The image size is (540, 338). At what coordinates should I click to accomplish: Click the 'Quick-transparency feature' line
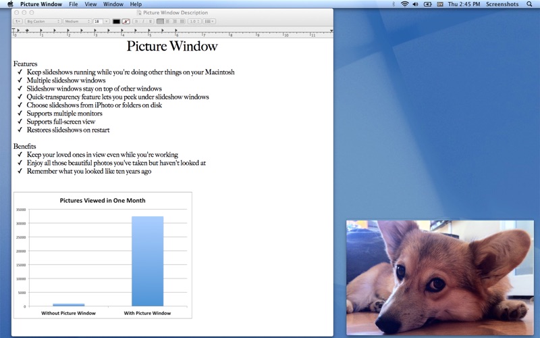click(x=117, y=97)
